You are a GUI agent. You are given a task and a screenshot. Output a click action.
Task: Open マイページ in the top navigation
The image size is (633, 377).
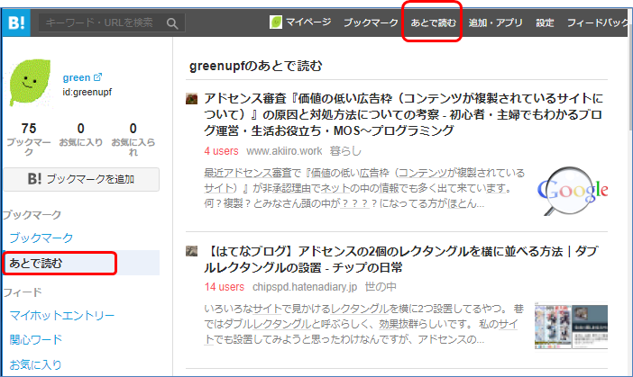[308, 22]
